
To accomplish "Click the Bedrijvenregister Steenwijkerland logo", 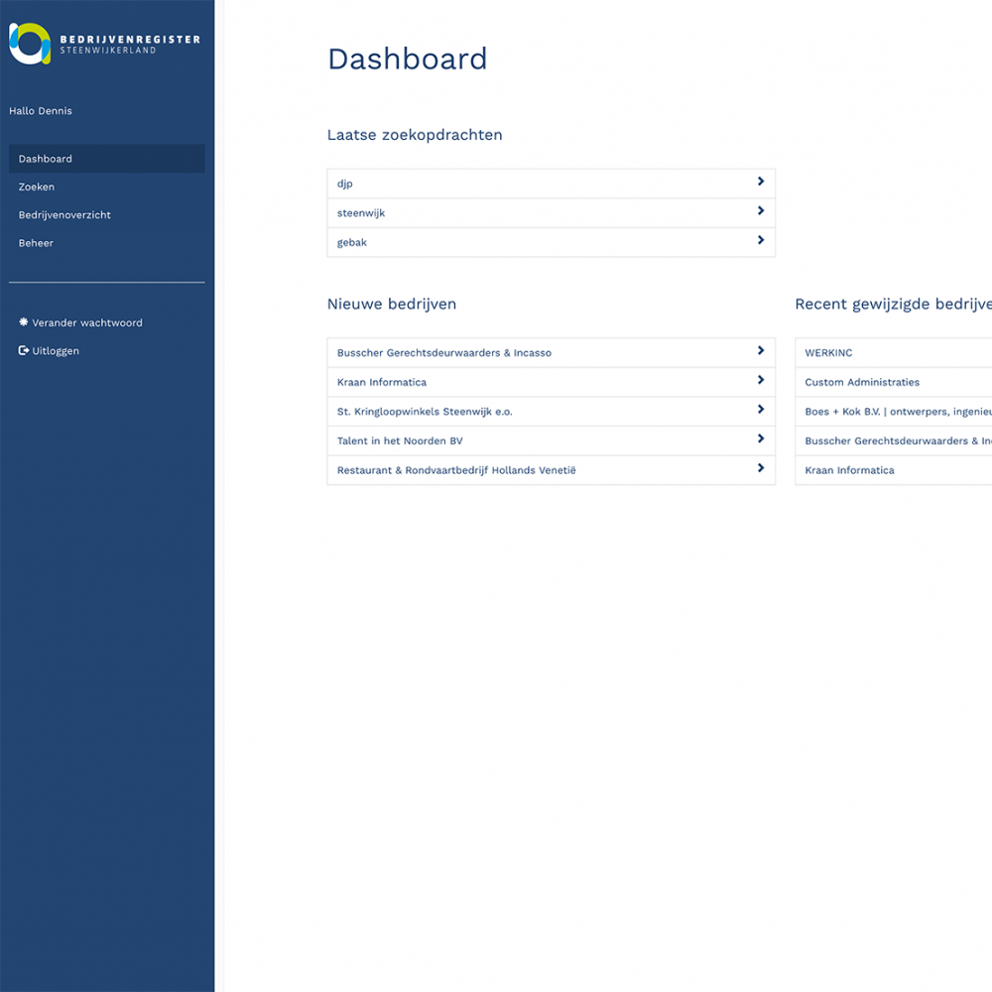I will 104,44.
